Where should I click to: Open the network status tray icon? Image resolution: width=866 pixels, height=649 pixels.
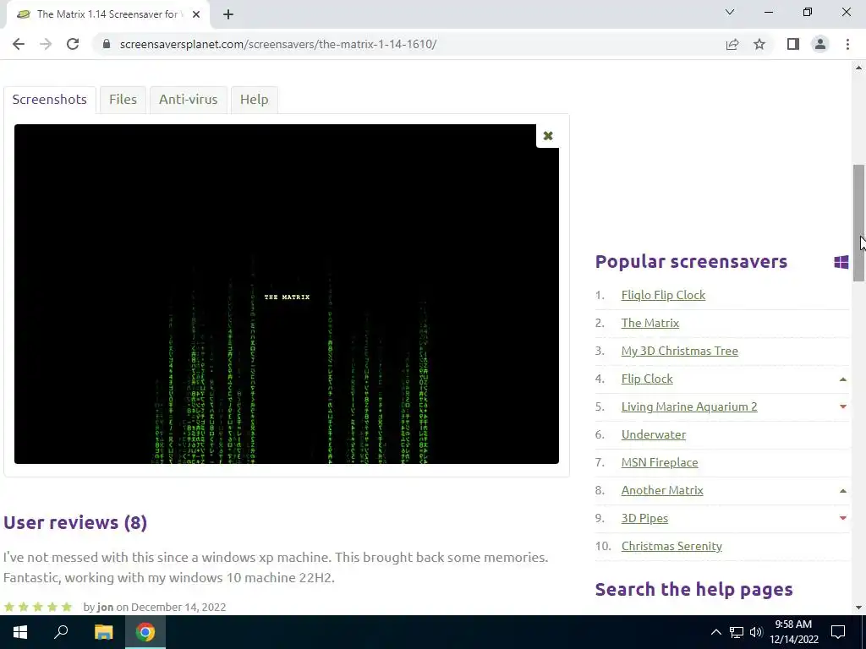(737, 632)
